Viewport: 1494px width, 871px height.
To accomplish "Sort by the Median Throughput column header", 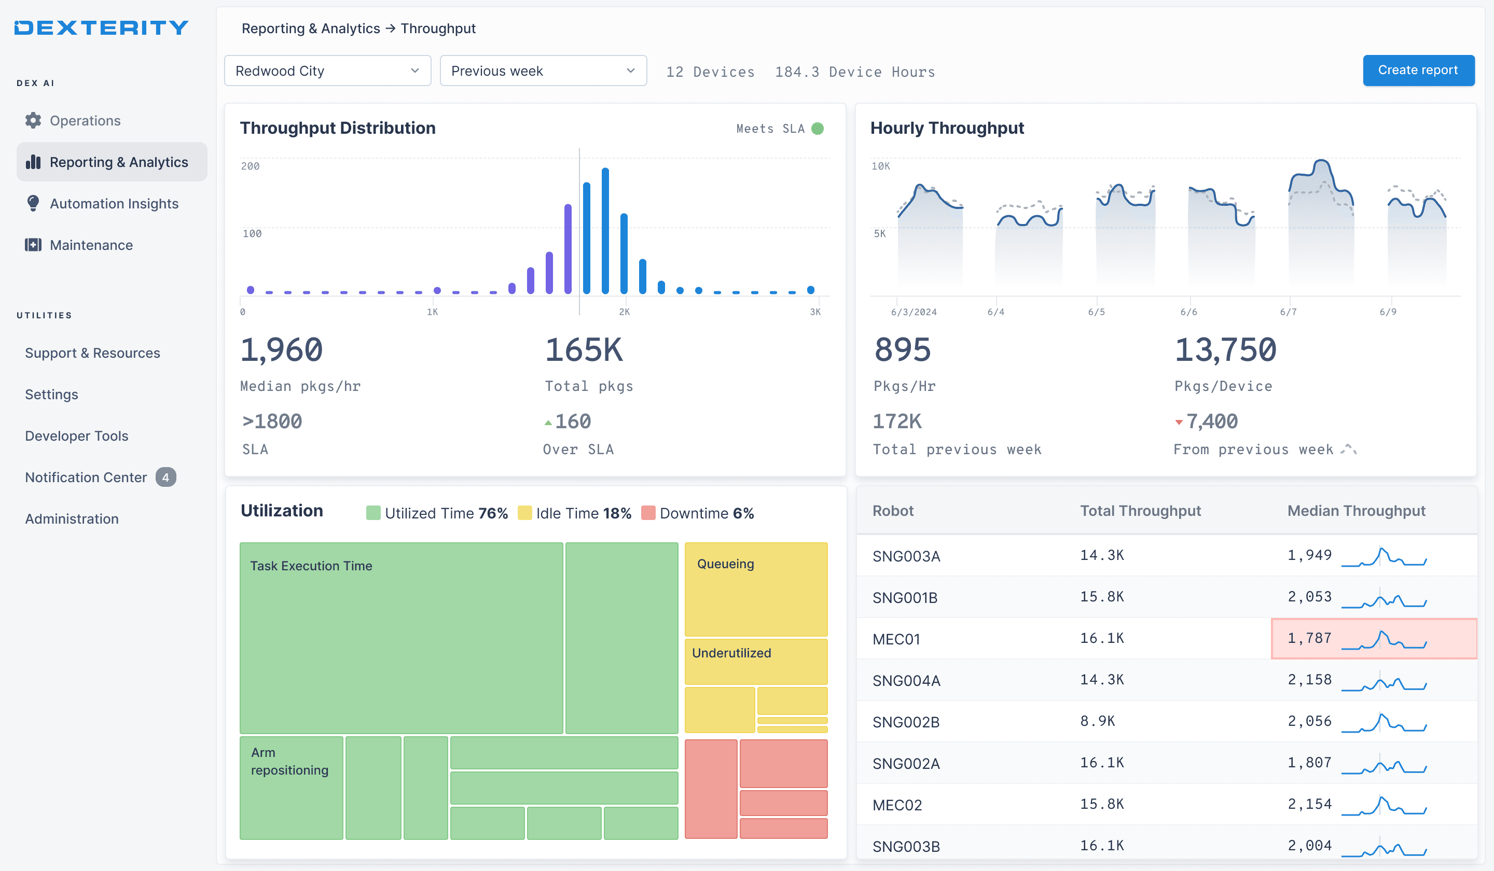I will pyautogui.click(x=1356, y=511).
